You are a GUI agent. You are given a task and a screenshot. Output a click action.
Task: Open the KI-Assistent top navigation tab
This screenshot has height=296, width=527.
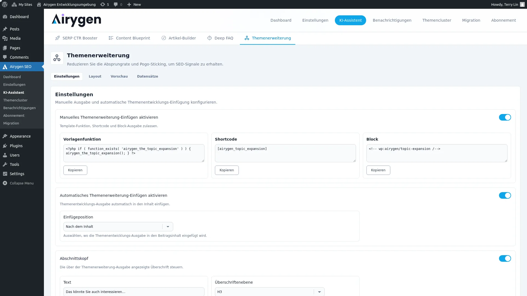point(350,20)
